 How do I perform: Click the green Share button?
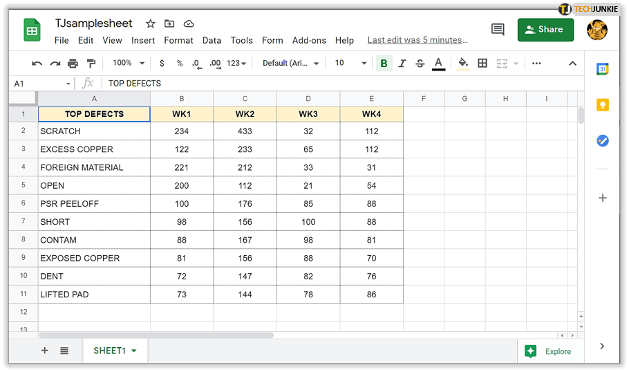coord(544,30)
